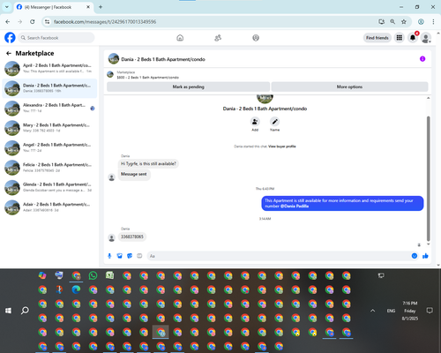
Task: Click the Find friends button
Action: [377, 38]
